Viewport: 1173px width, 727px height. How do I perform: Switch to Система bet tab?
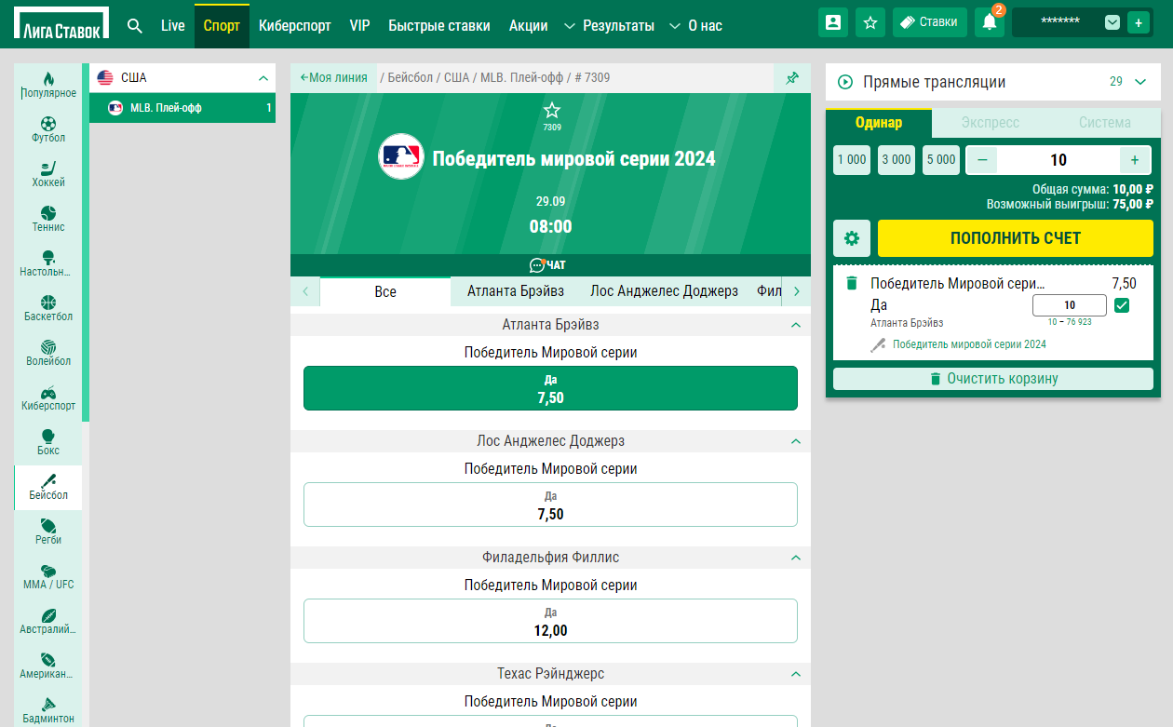(1105, 122)
